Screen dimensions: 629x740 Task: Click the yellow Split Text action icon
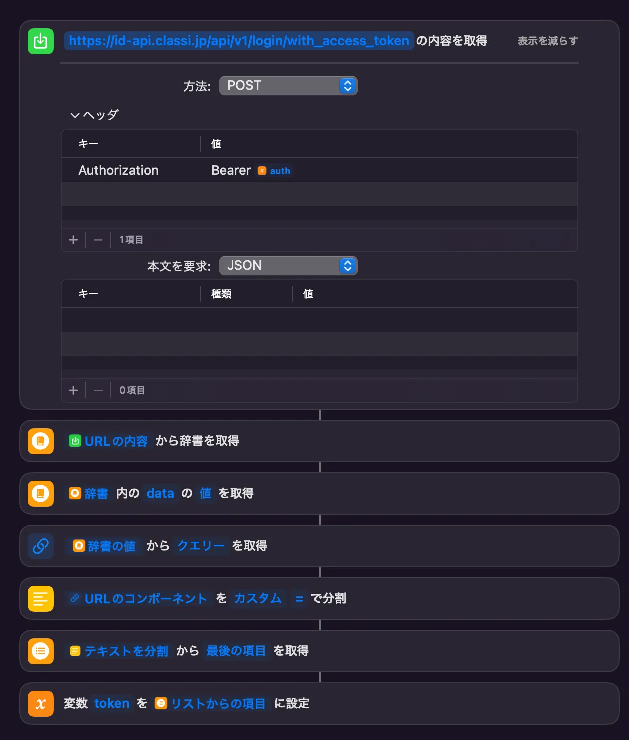41,599
